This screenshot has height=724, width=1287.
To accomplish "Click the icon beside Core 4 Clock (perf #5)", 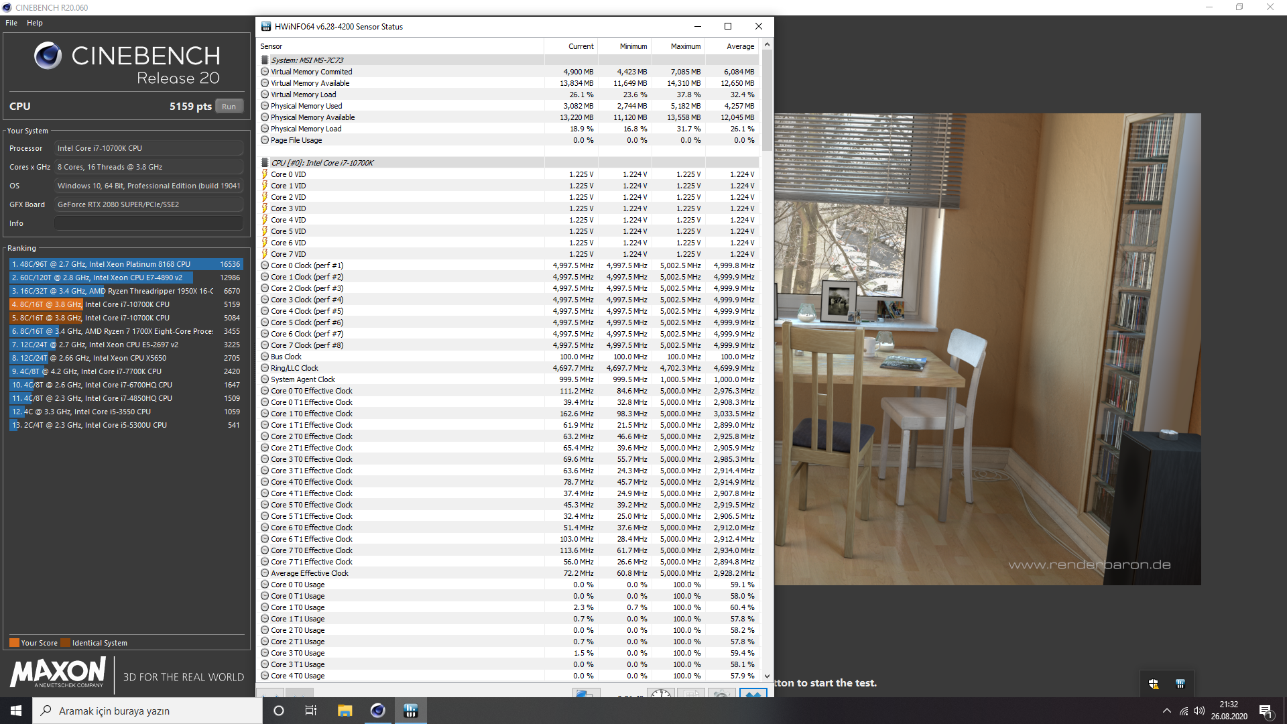I will (265, 311).
